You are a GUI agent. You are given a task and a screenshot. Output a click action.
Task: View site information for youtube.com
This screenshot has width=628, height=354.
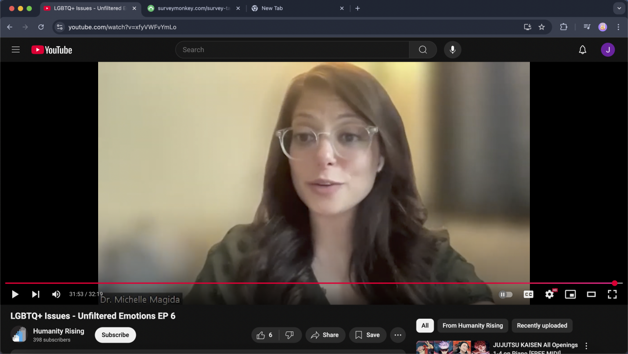(x=60, y=27)
